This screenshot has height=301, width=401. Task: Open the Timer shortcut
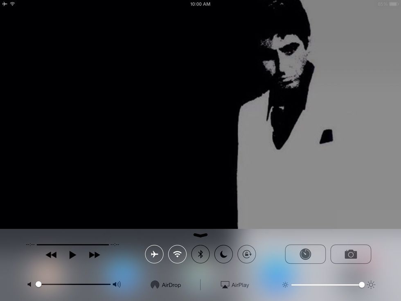coord(305,254)
